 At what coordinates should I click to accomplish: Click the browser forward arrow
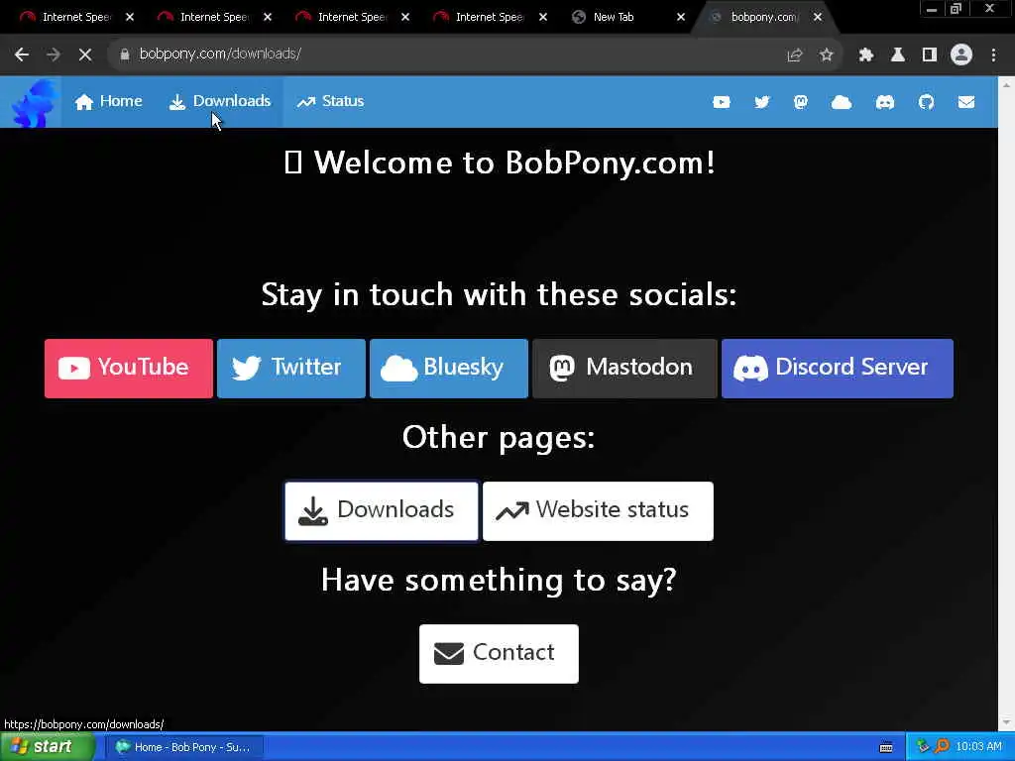tap(54, 54)
